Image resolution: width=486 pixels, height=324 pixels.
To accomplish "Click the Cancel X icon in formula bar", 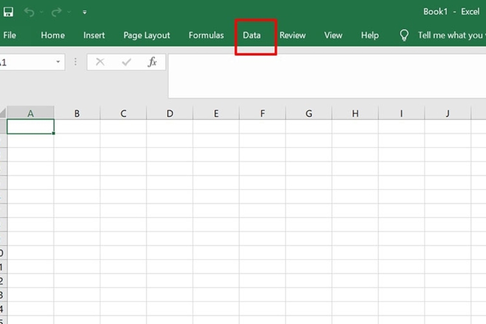I will (x=100, y=62).
